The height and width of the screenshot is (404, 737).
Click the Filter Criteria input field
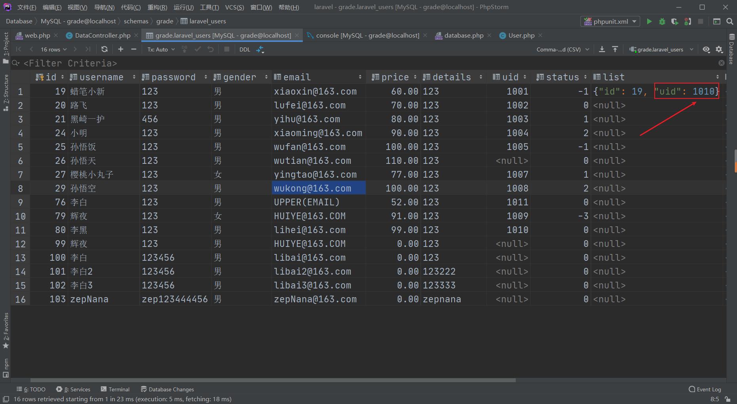(x=368, y=63)
